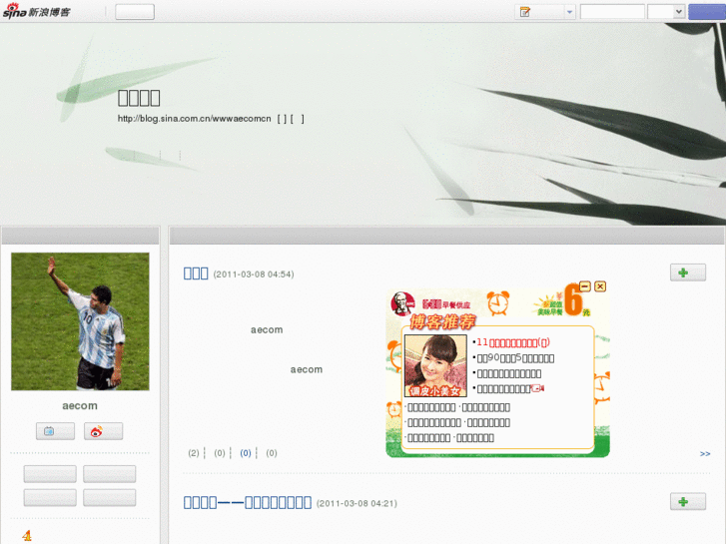Screen dimensions: 726x544
Task: Open the smiling girl thumbnail in popup
Action: (435, 365)
